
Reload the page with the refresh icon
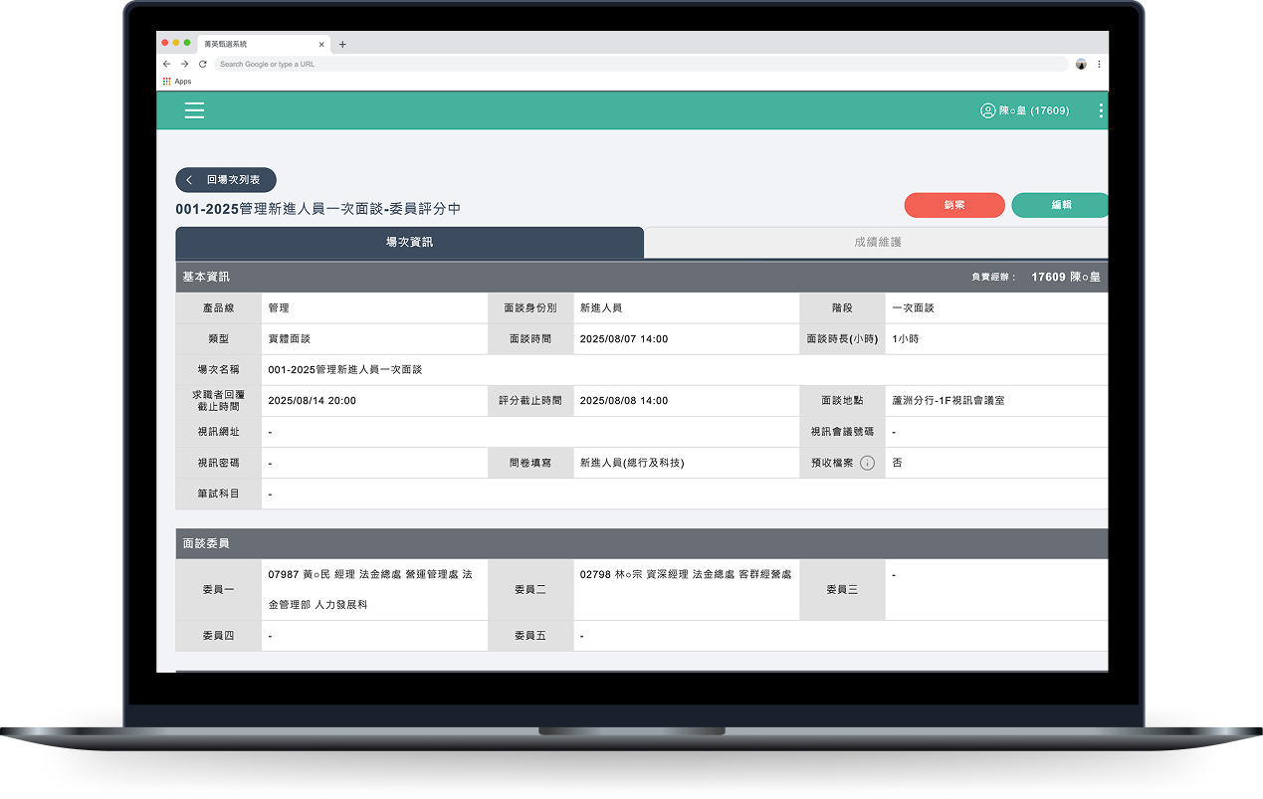tap(202, 64)
